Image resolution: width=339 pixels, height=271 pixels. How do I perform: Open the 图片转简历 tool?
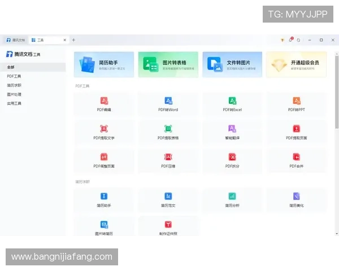point(104,226)
